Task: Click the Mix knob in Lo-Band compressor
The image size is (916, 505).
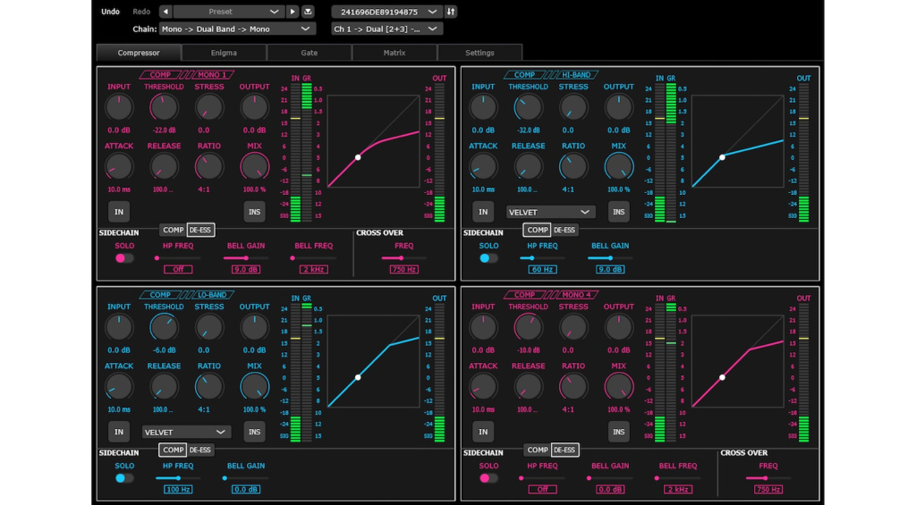Action: coord(254,386)
